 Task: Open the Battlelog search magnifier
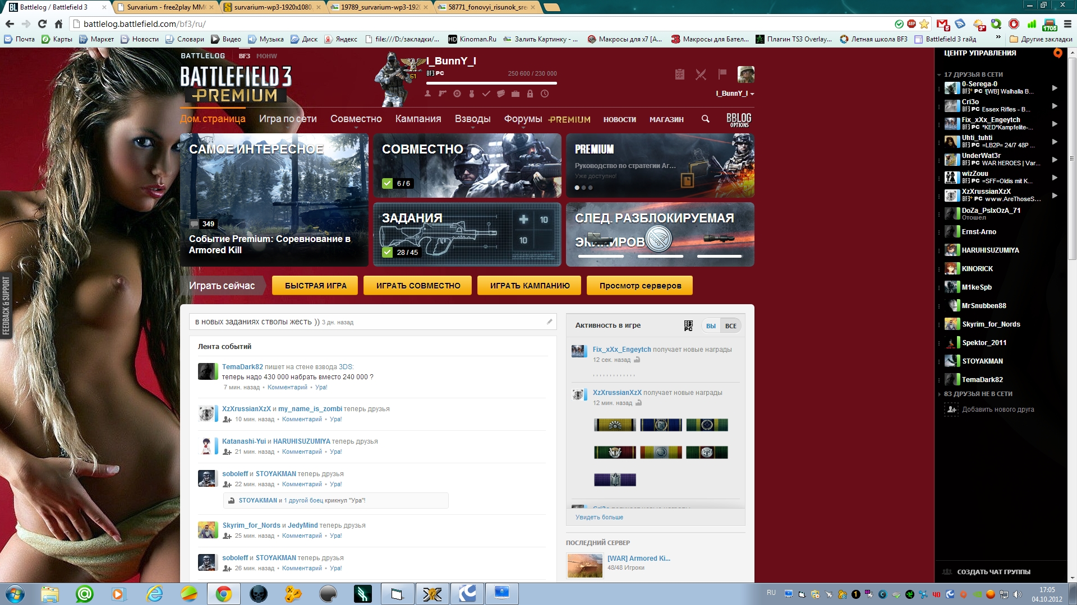pyautogui.click(x=705, y=119)
